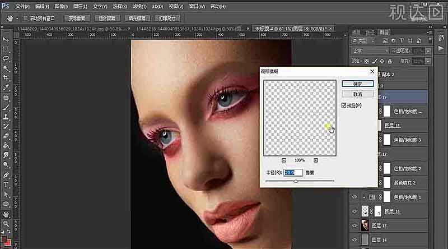Select the Clone Stamp tool
Viewport: 448px width, 249px height.
pos(6,117)
